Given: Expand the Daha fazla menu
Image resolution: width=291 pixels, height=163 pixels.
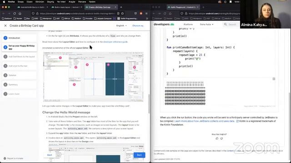Looking at the screenshot, I should click(206, 24).
